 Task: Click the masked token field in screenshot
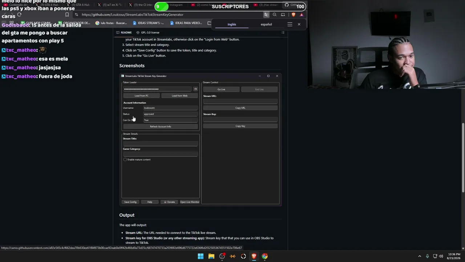coord(157,89)
